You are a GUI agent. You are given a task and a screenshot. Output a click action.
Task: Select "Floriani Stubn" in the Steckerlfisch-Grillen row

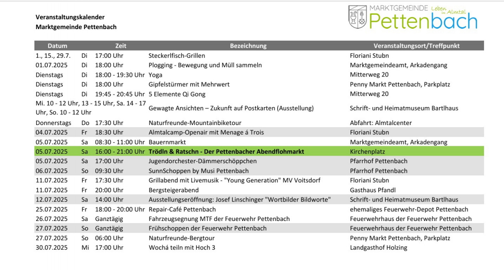[x=370, y=56]
